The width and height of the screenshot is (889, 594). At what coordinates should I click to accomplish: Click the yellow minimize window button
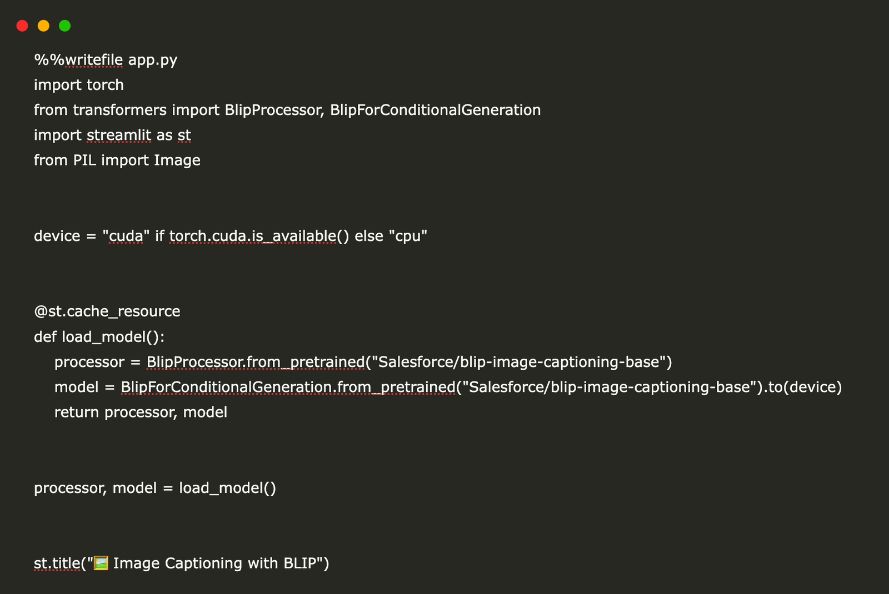pyautogui.click(x=43, y=26)
